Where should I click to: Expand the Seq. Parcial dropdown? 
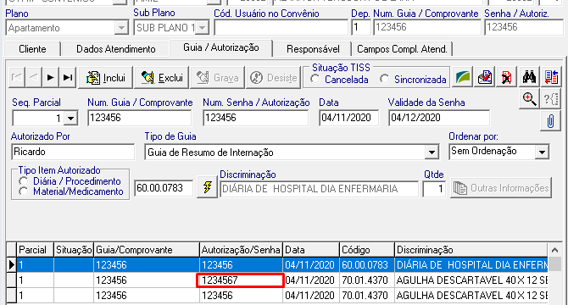point(71,118)
